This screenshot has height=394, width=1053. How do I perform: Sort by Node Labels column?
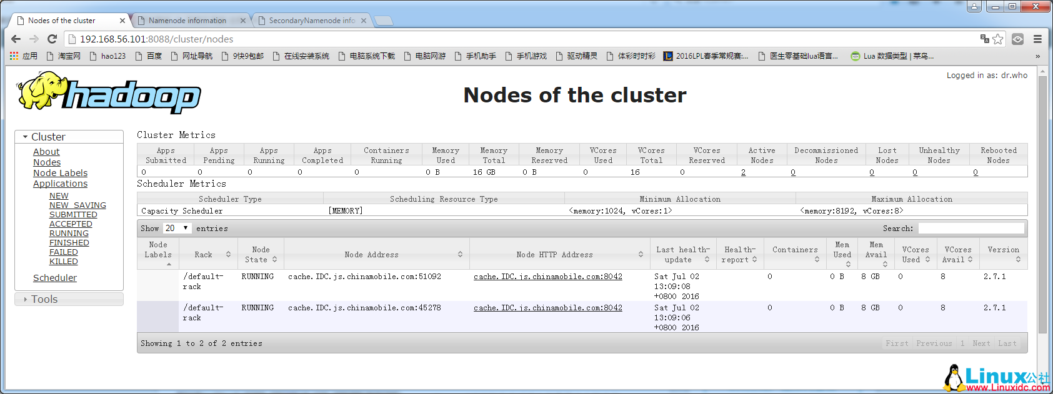click(158, 254)
